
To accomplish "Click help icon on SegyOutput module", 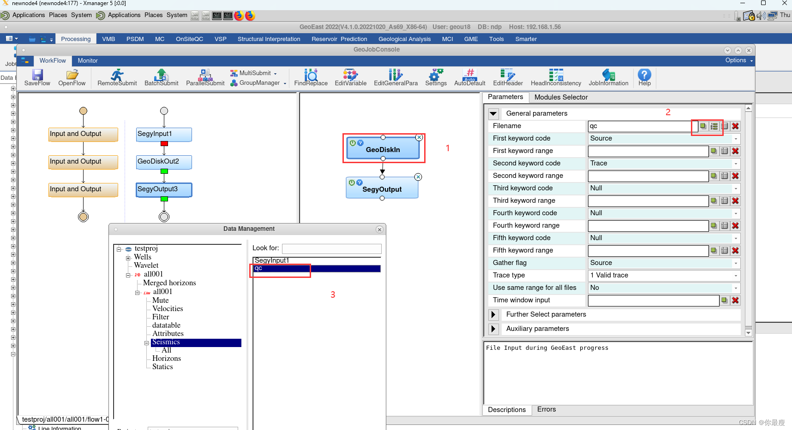I will coord(360,183).
